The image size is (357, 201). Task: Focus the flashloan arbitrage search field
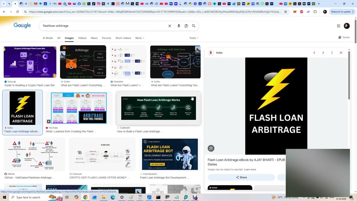pyautogui.click(x=103, y=26)
